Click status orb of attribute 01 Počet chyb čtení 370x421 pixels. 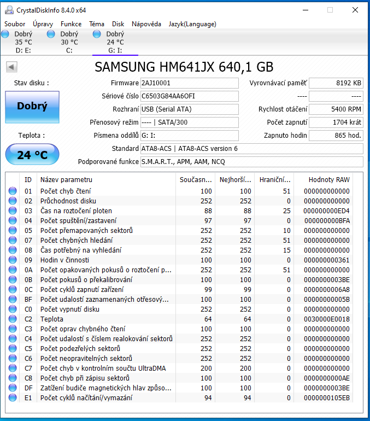pyautogui.click(x=13, y=191)
